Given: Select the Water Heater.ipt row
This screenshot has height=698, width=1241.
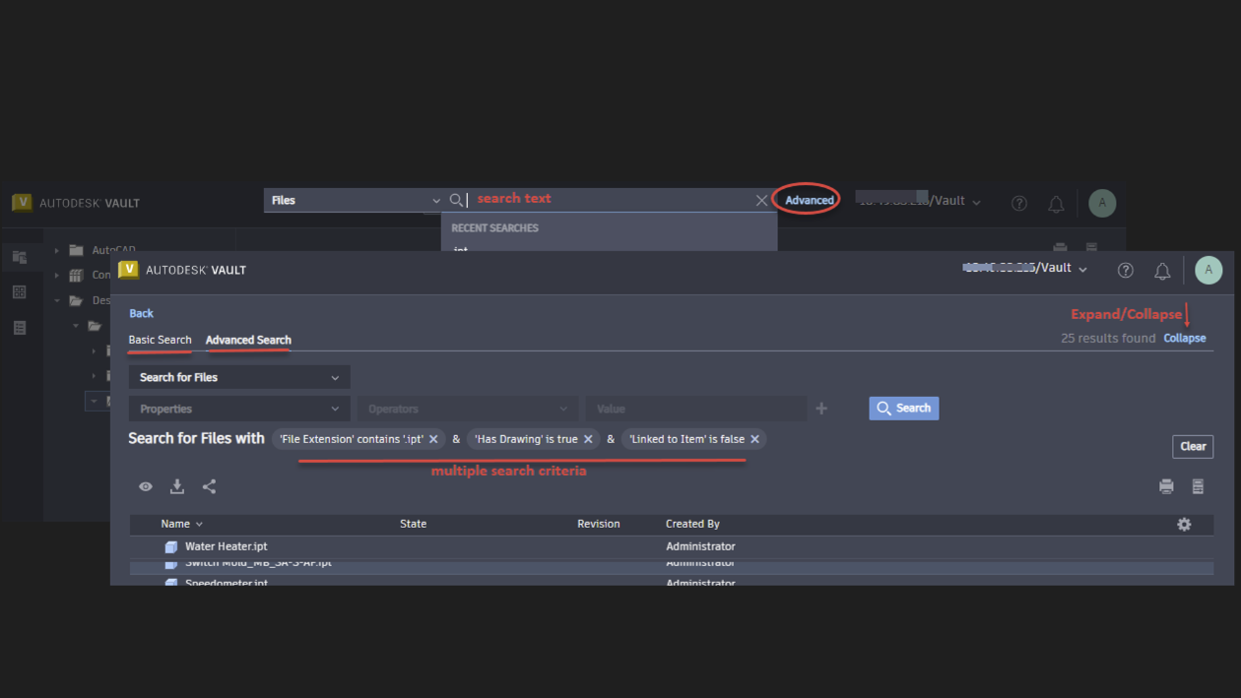Looking at the screenshot, I should [671, 546].
